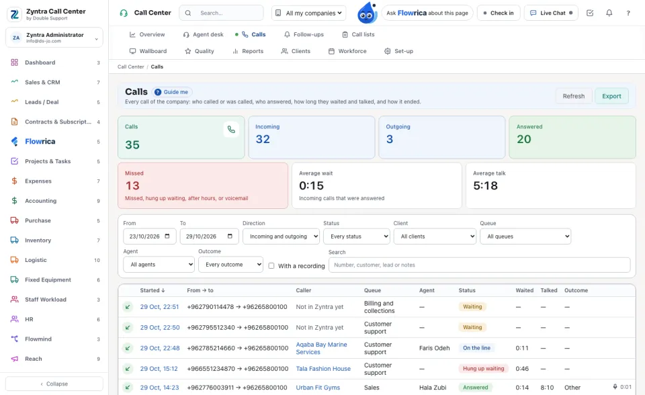Open the 'All clients' dropdown
This screenshot has width=645, height=395.
[435, 236]
